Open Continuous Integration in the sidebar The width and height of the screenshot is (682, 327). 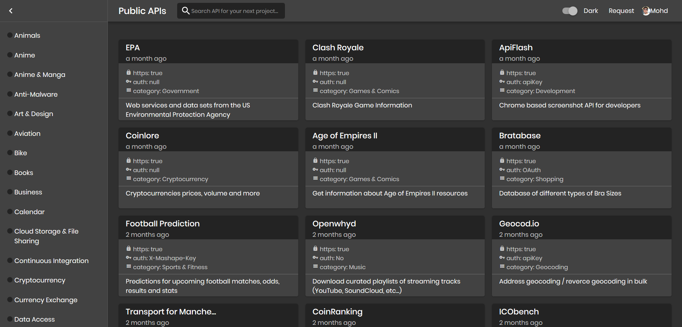[51, 261]
